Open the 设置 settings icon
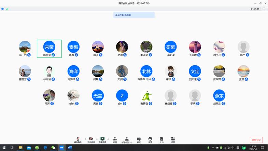268x151 pixels. (x=173, y=139)
